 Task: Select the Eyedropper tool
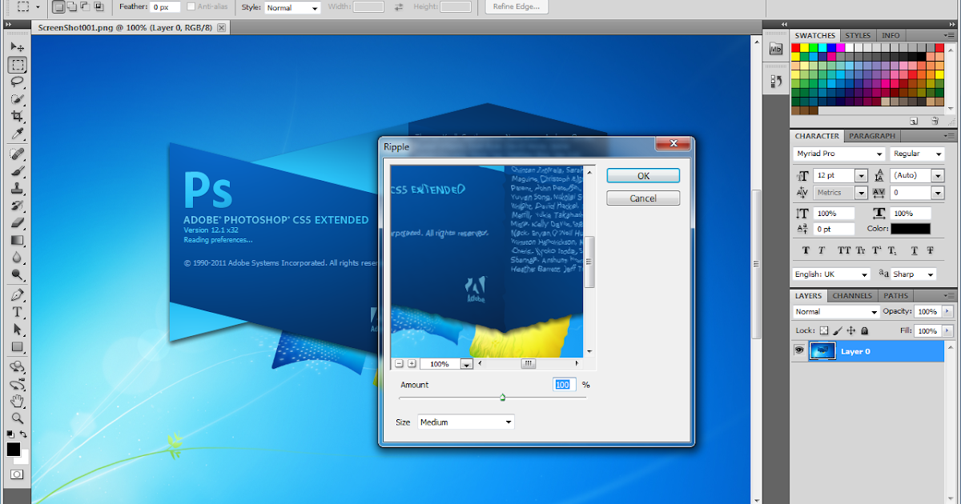coord(17,134)
